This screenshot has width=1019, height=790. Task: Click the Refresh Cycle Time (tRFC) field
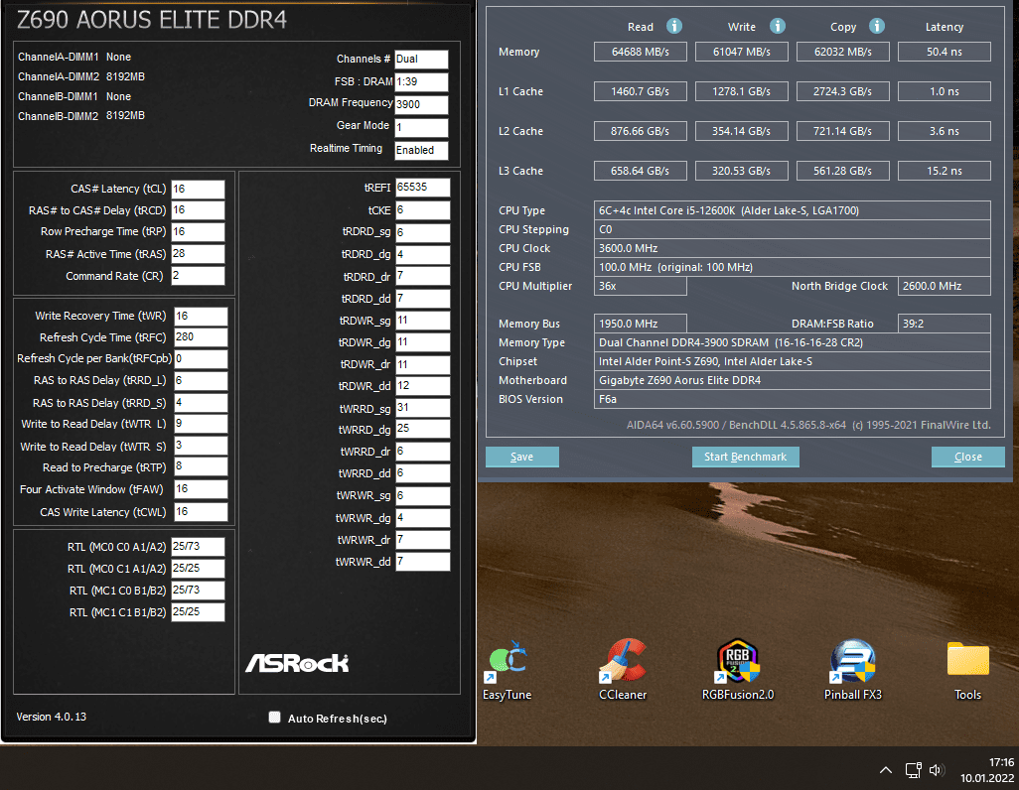tap(201, 337)
